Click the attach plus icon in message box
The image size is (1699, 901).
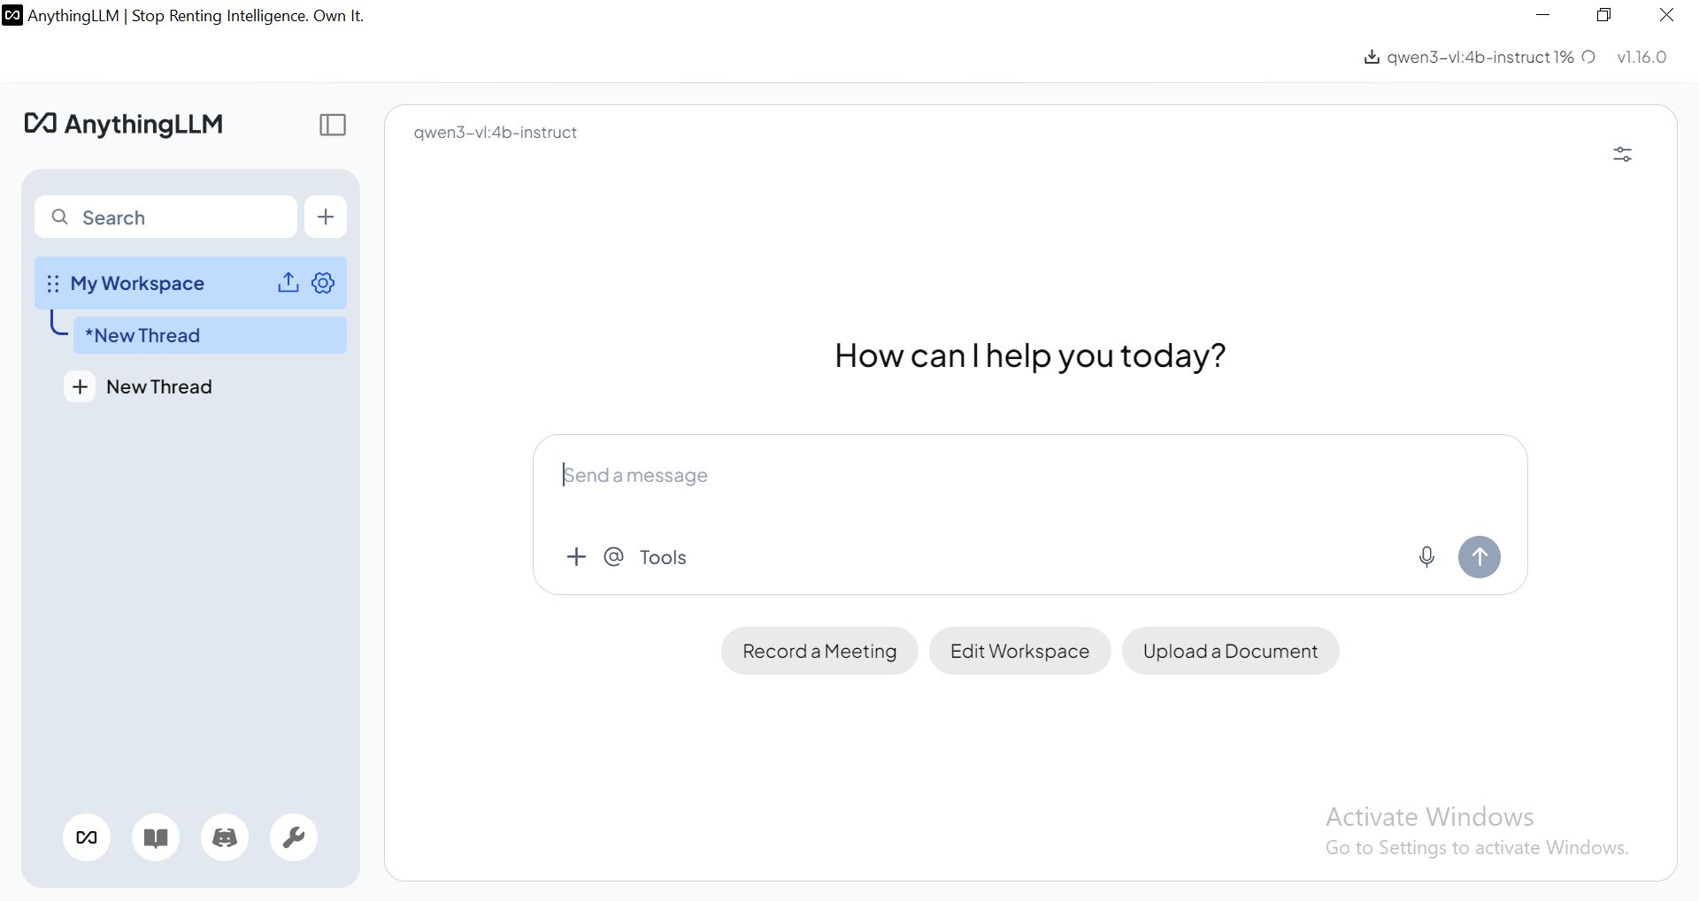(576, 556)
